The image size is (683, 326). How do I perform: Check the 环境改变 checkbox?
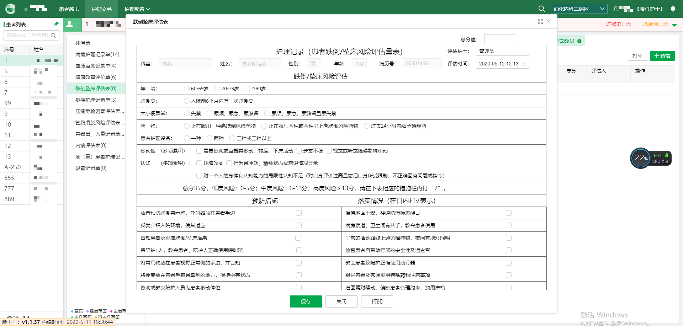coord(199,163)
